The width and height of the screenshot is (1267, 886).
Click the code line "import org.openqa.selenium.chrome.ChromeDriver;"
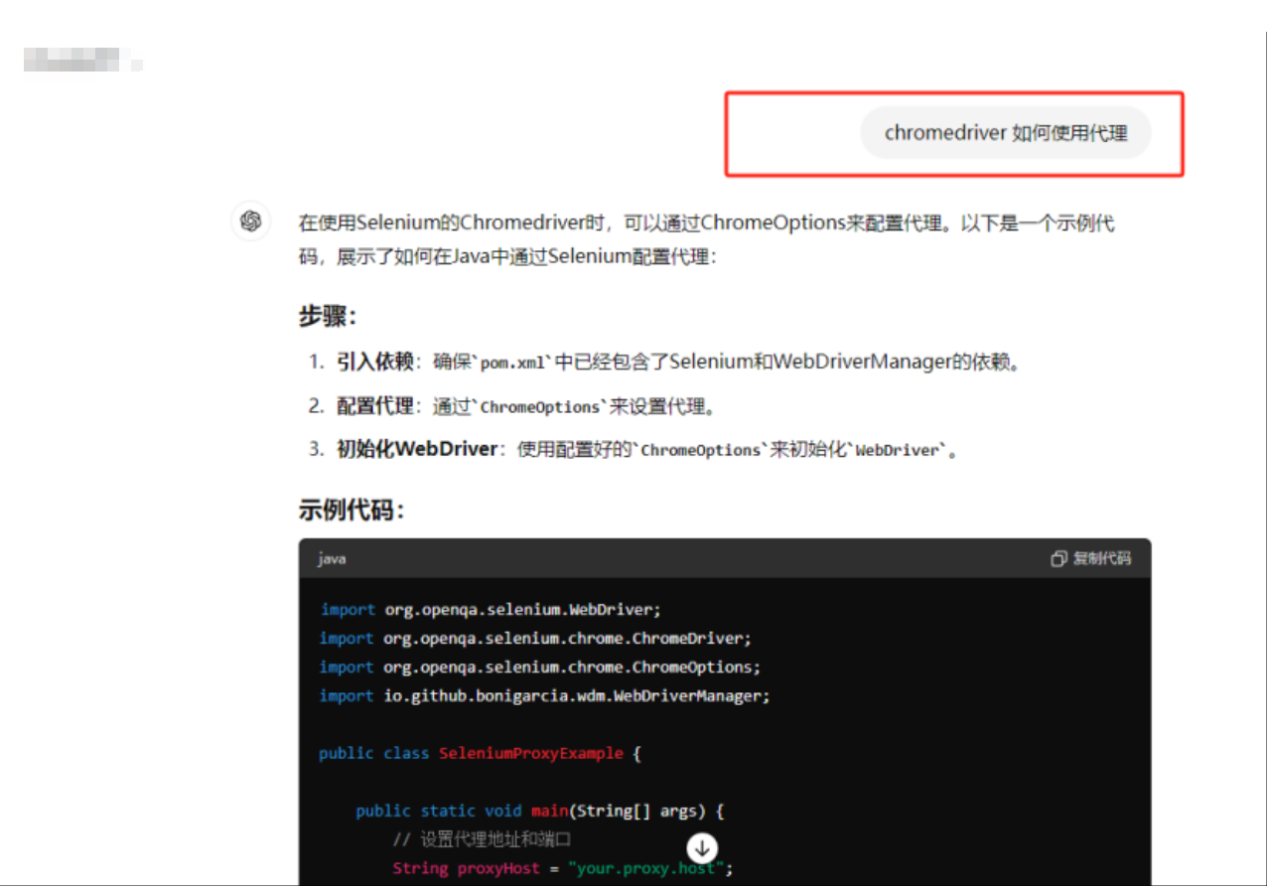pos(536,638)
